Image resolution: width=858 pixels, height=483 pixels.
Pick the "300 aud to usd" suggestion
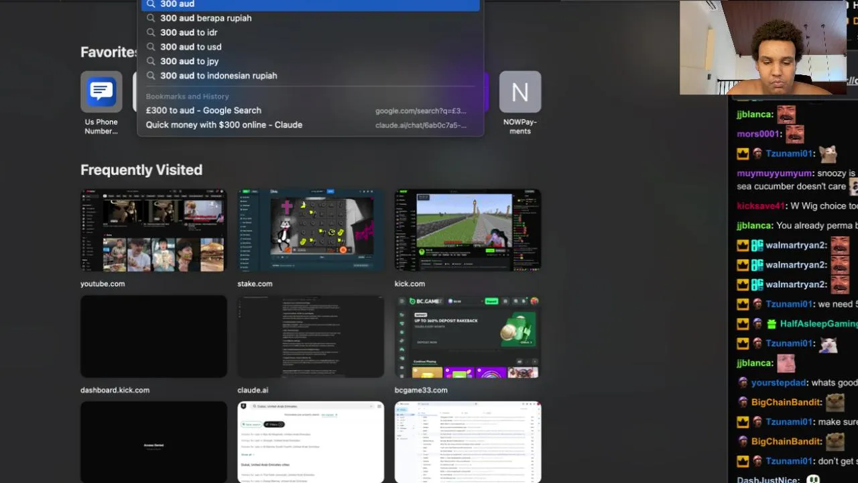point(310,47)
